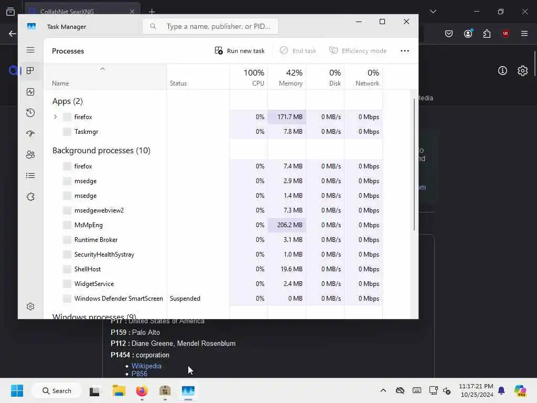Image resolution: width=537 pixels, height=403 pixels.
Task: Open the Performance sidebar icon
Action: [x=30, y=92]
